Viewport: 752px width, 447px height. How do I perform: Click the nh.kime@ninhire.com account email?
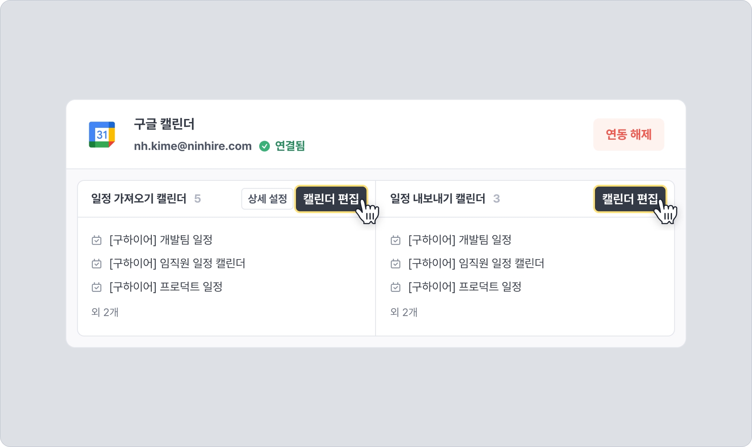pyautogui.click(x=193, y=146)
